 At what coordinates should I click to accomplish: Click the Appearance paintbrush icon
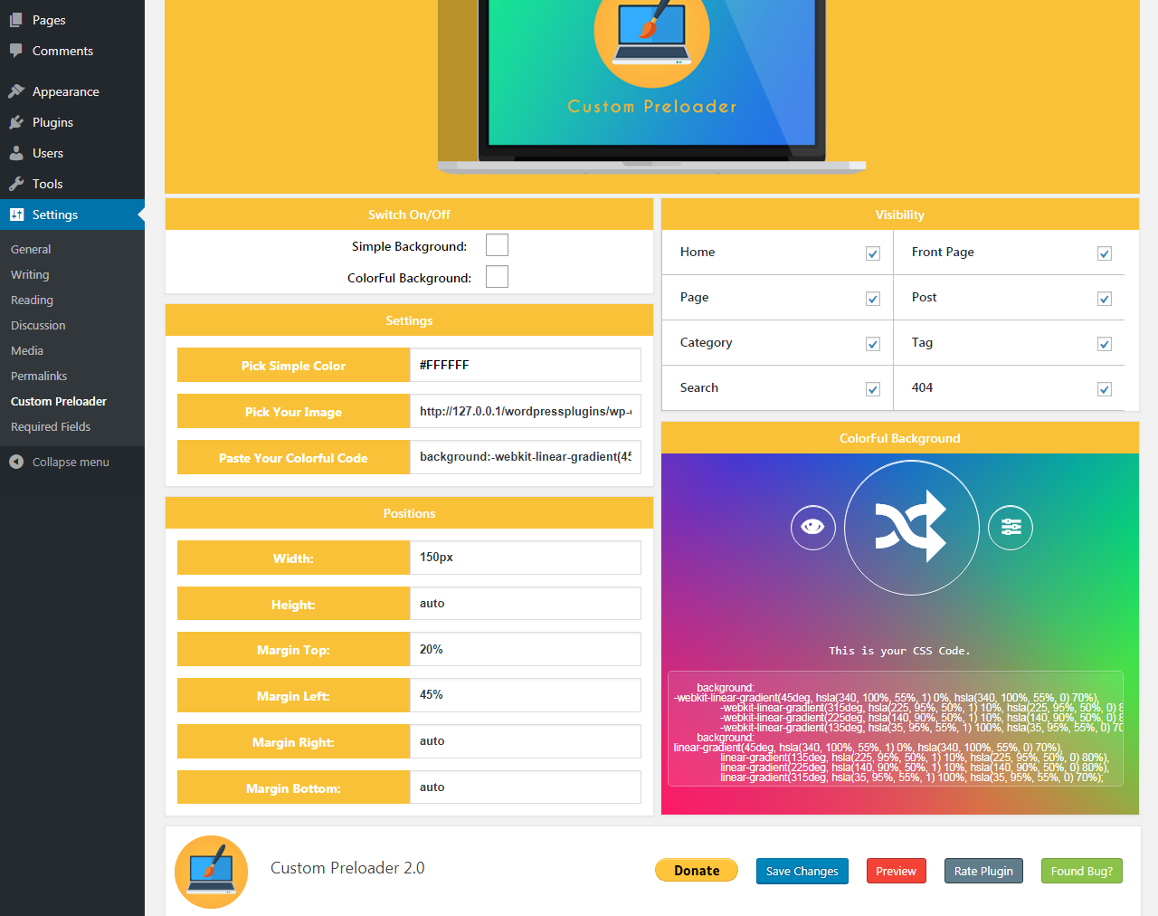coord(16,91)
